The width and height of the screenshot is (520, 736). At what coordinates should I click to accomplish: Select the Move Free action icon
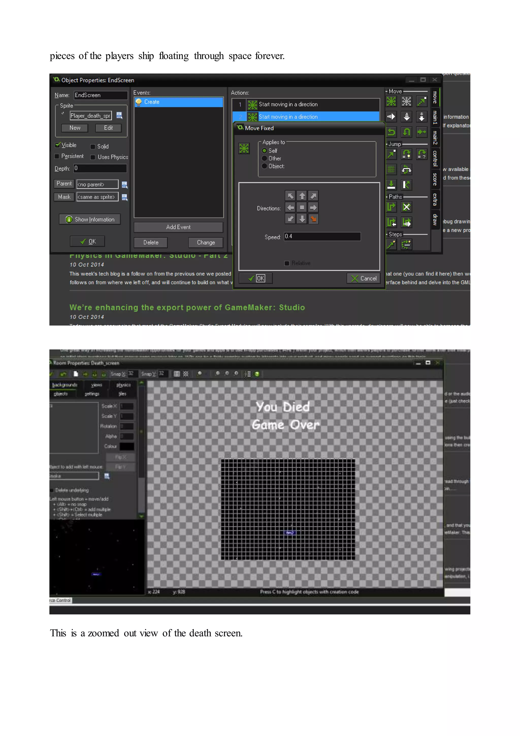click(x=406, y=102)
